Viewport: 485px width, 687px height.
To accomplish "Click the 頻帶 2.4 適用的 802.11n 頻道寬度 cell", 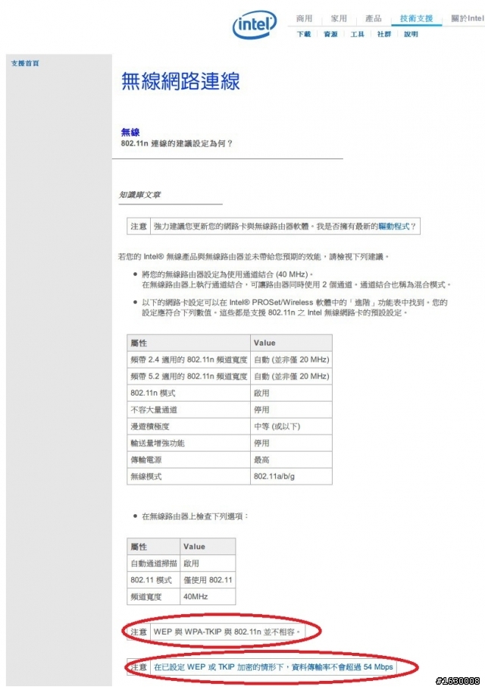I will coord(189,359).
